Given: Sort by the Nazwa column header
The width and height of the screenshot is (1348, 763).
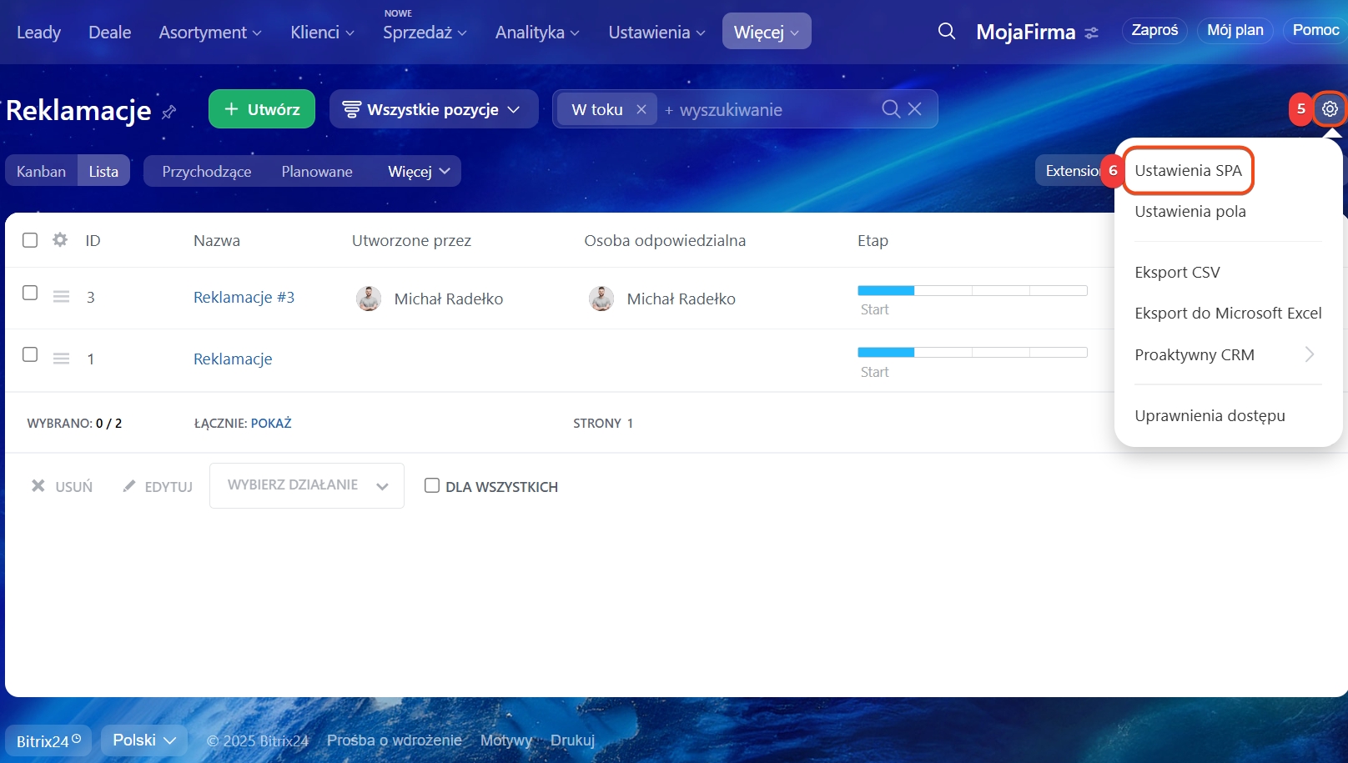Looking at the screenshot, I should (x=217, y=240).
